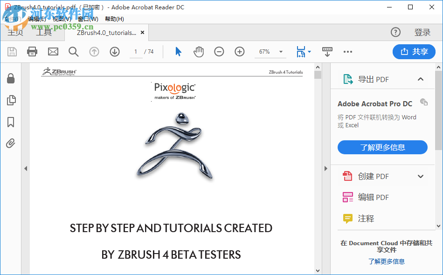Image resolution: width=443 pixels, height=275 pixels.
Task: Switch to the 工具 tab
Action: pyautogui.click(x=43, y=33)
